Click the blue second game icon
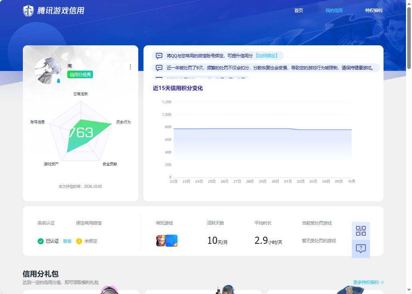This screenshot has height=294, width=412. pyautogui.click(x=172, y=241)
